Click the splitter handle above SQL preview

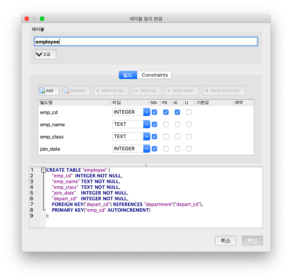point(146,166)
